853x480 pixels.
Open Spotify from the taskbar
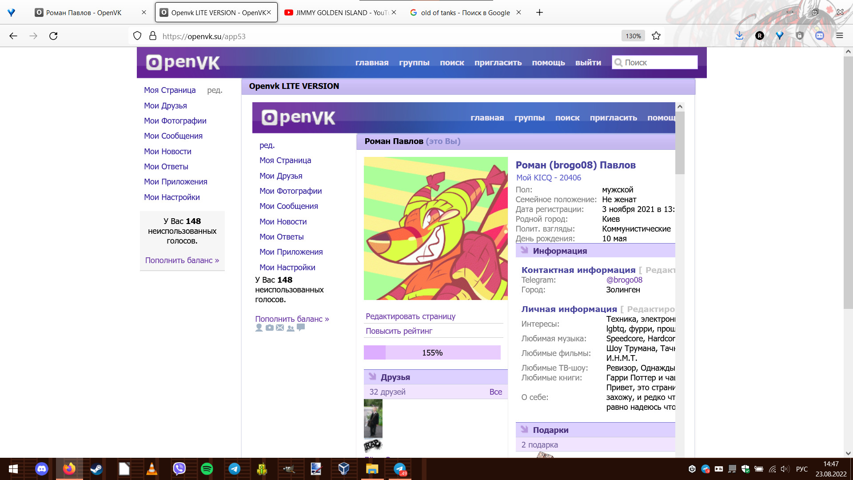[207, 469]
